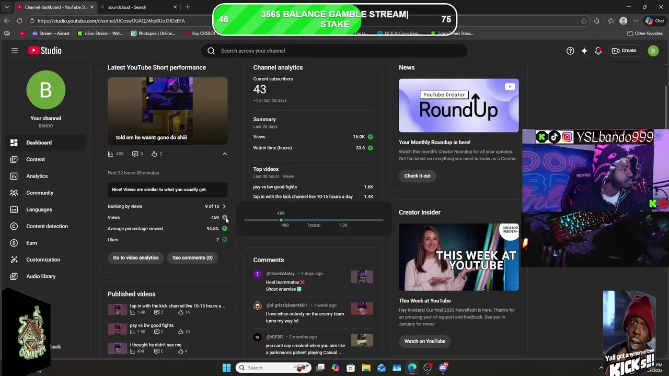Open the 'Stream – Aircast' bookmark
The height and width of the screenshot is (376, 669).
coord(51,33)
